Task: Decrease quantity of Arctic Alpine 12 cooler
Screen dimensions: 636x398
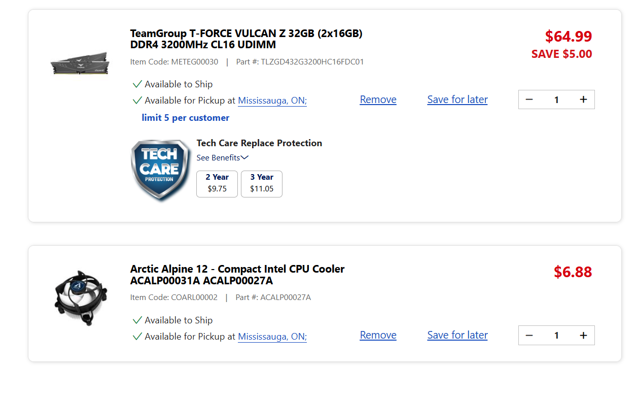Action: (529, 335)
